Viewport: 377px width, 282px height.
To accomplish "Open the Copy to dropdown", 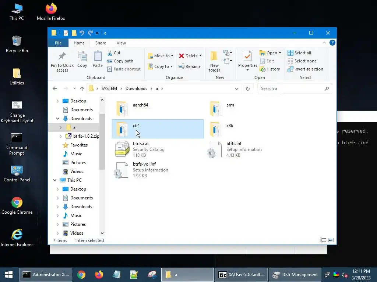I will point(161,66).
